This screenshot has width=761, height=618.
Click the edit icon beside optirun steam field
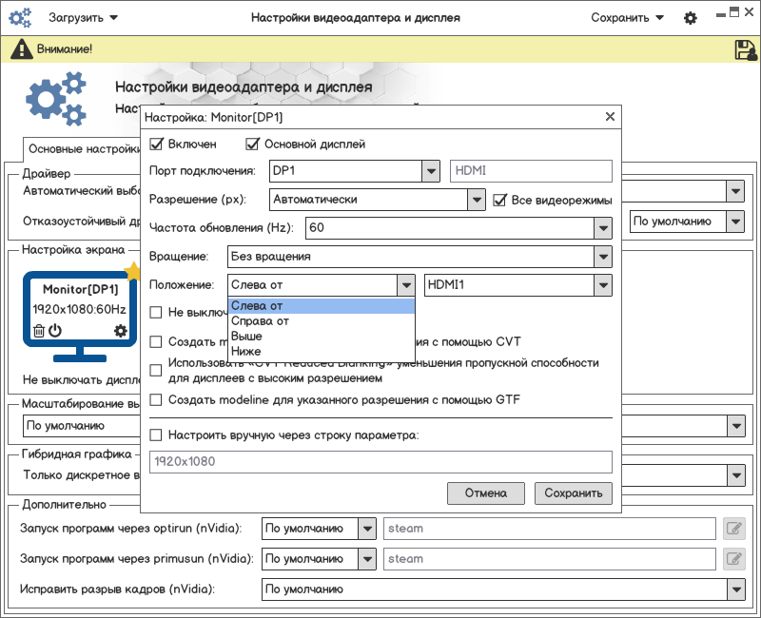pyautogui.click(x=732, y=529)
